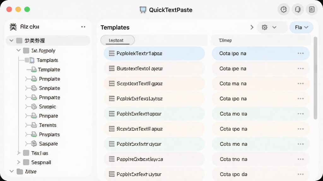323x181 pixels.
Task: Click the Alz ckн sidebar header
Action: (x=29, y=27)
